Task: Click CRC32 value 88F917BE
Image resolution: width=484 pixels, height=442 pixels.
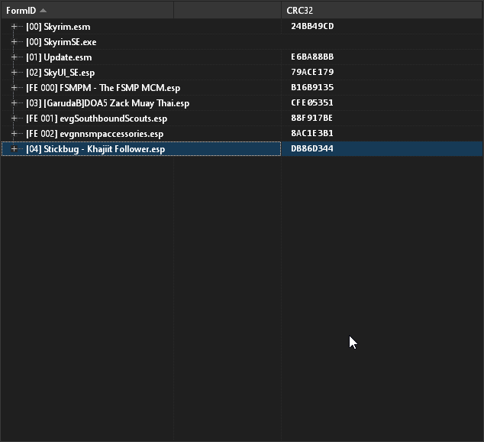Action: [x=311, y=118]
